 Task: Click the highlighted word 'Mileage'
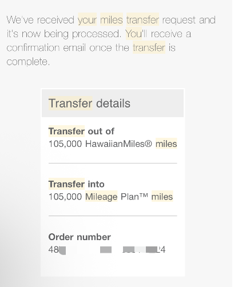coord(101,196)
